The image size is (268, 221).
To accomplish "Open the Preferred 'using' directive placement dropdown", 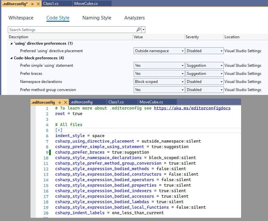I will tap(182, 51).
